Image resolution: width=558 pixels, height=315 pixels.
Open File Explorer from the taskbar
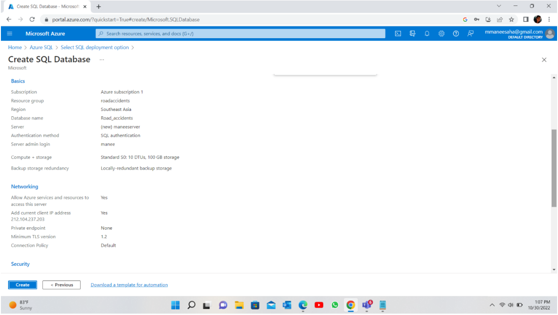pyautogui.click(x=239, y=305)
